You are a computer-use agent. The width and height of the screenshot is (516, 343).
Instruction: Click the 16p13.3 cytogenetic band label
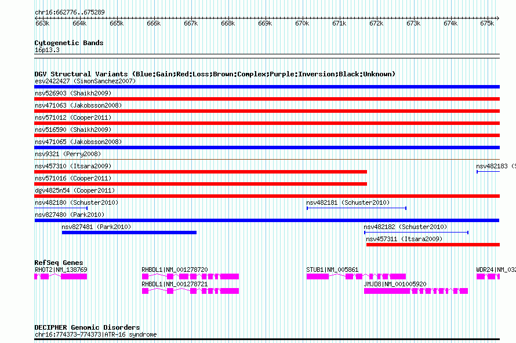point(47,50)
